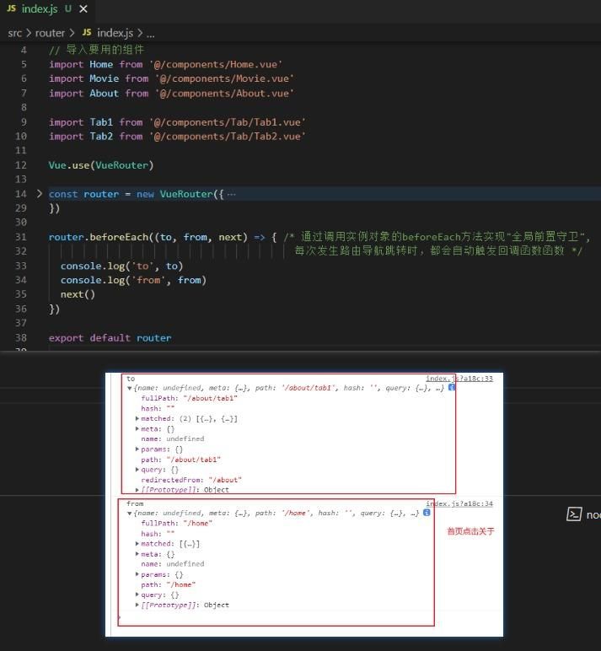601x651 pixels.
Task: Expand the query property under the 'from' object
Action: 137,595
